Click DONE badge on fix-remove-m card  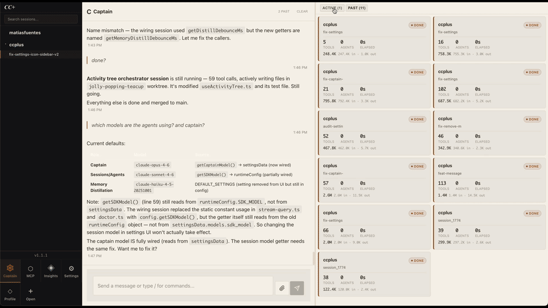coord(532,119)
